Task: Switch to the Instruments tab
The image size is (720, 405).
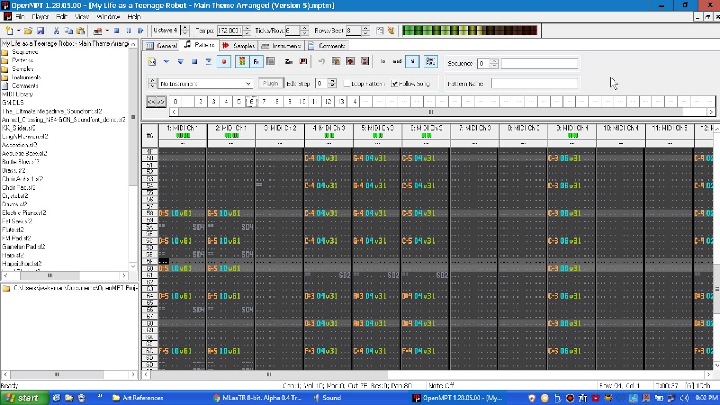Action: click(281, 46)
